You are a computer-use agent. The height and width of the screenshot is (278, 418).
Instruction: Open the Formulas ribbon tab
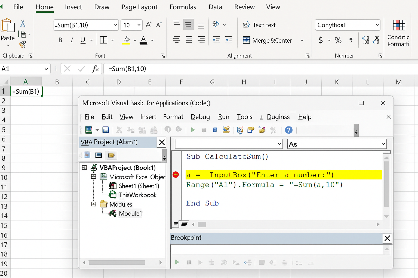[x=183, y=7]
